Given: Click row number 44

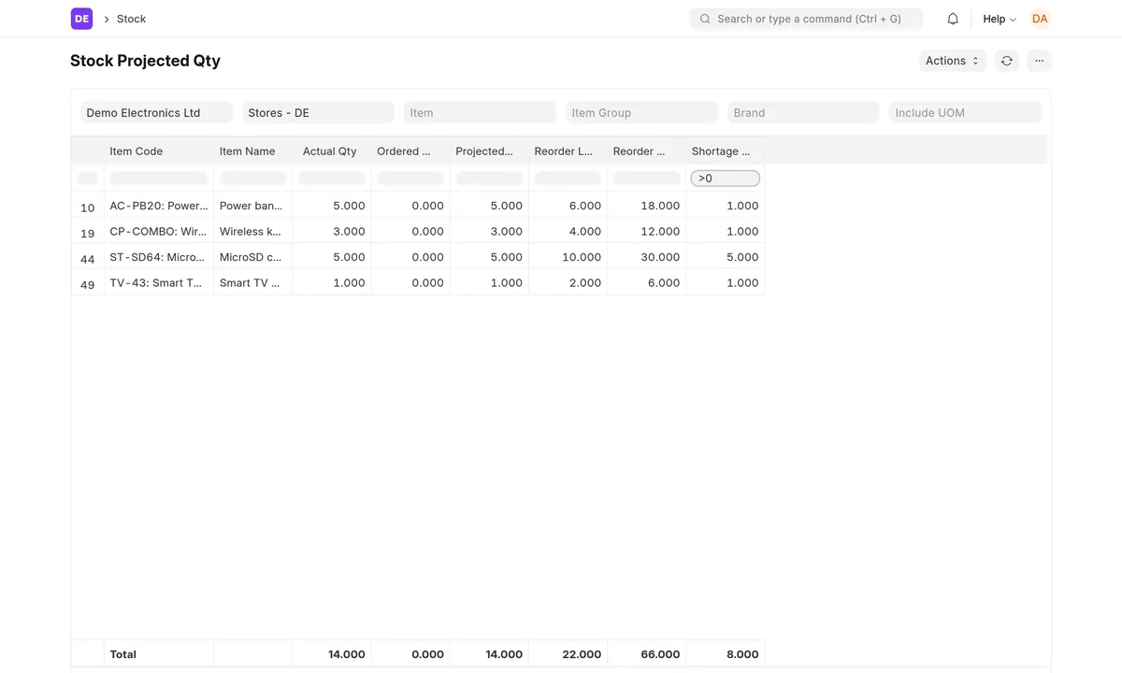Looking at the screenshot, I should point(88,259).
